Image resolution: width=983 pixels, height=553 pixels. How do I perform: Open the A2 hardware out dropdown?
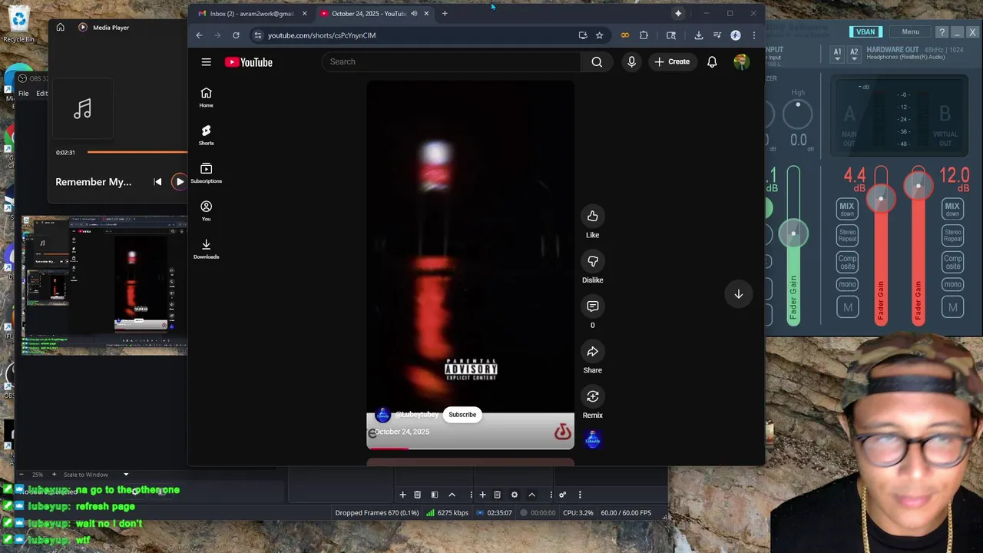[x=854, y=55]
